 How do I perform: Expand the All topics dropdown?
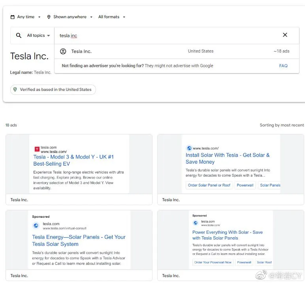(38, 36)
